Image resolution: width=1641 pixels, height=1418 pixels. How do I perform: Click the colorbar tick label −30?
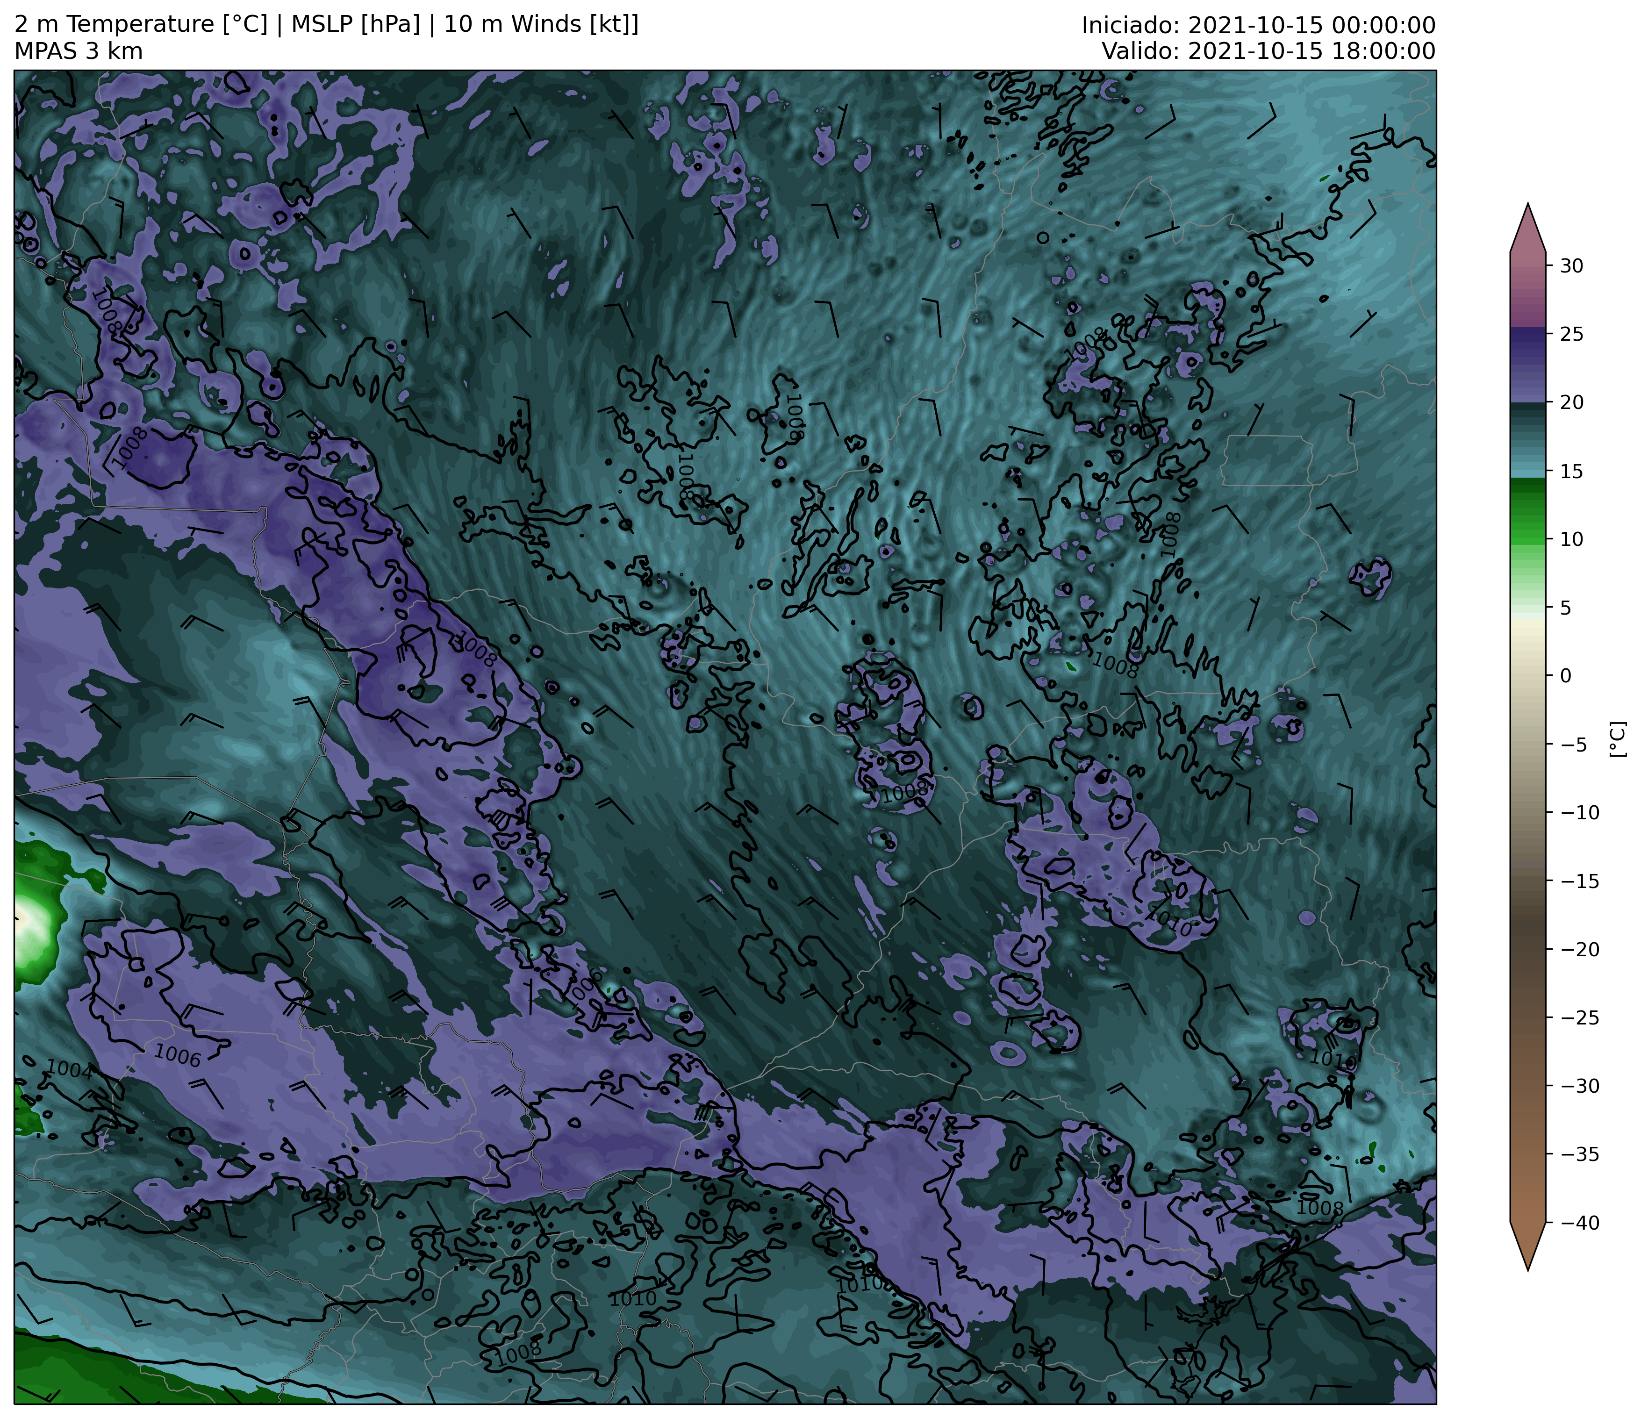[1579, 1086]
